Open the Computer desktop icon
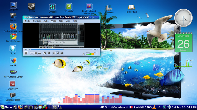The image size is (197, 110). coord(13,6)
